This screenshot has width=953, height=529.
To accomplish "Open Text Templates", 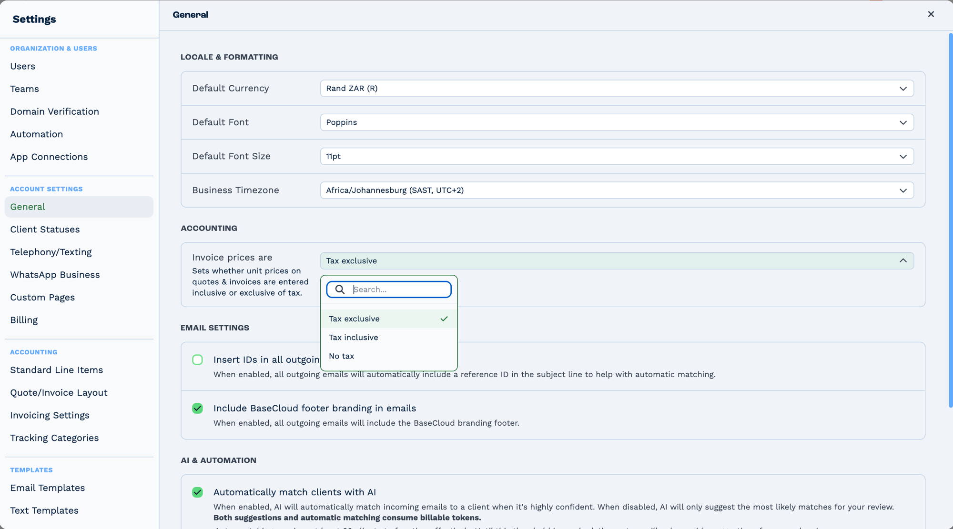I will pos(79,510).
